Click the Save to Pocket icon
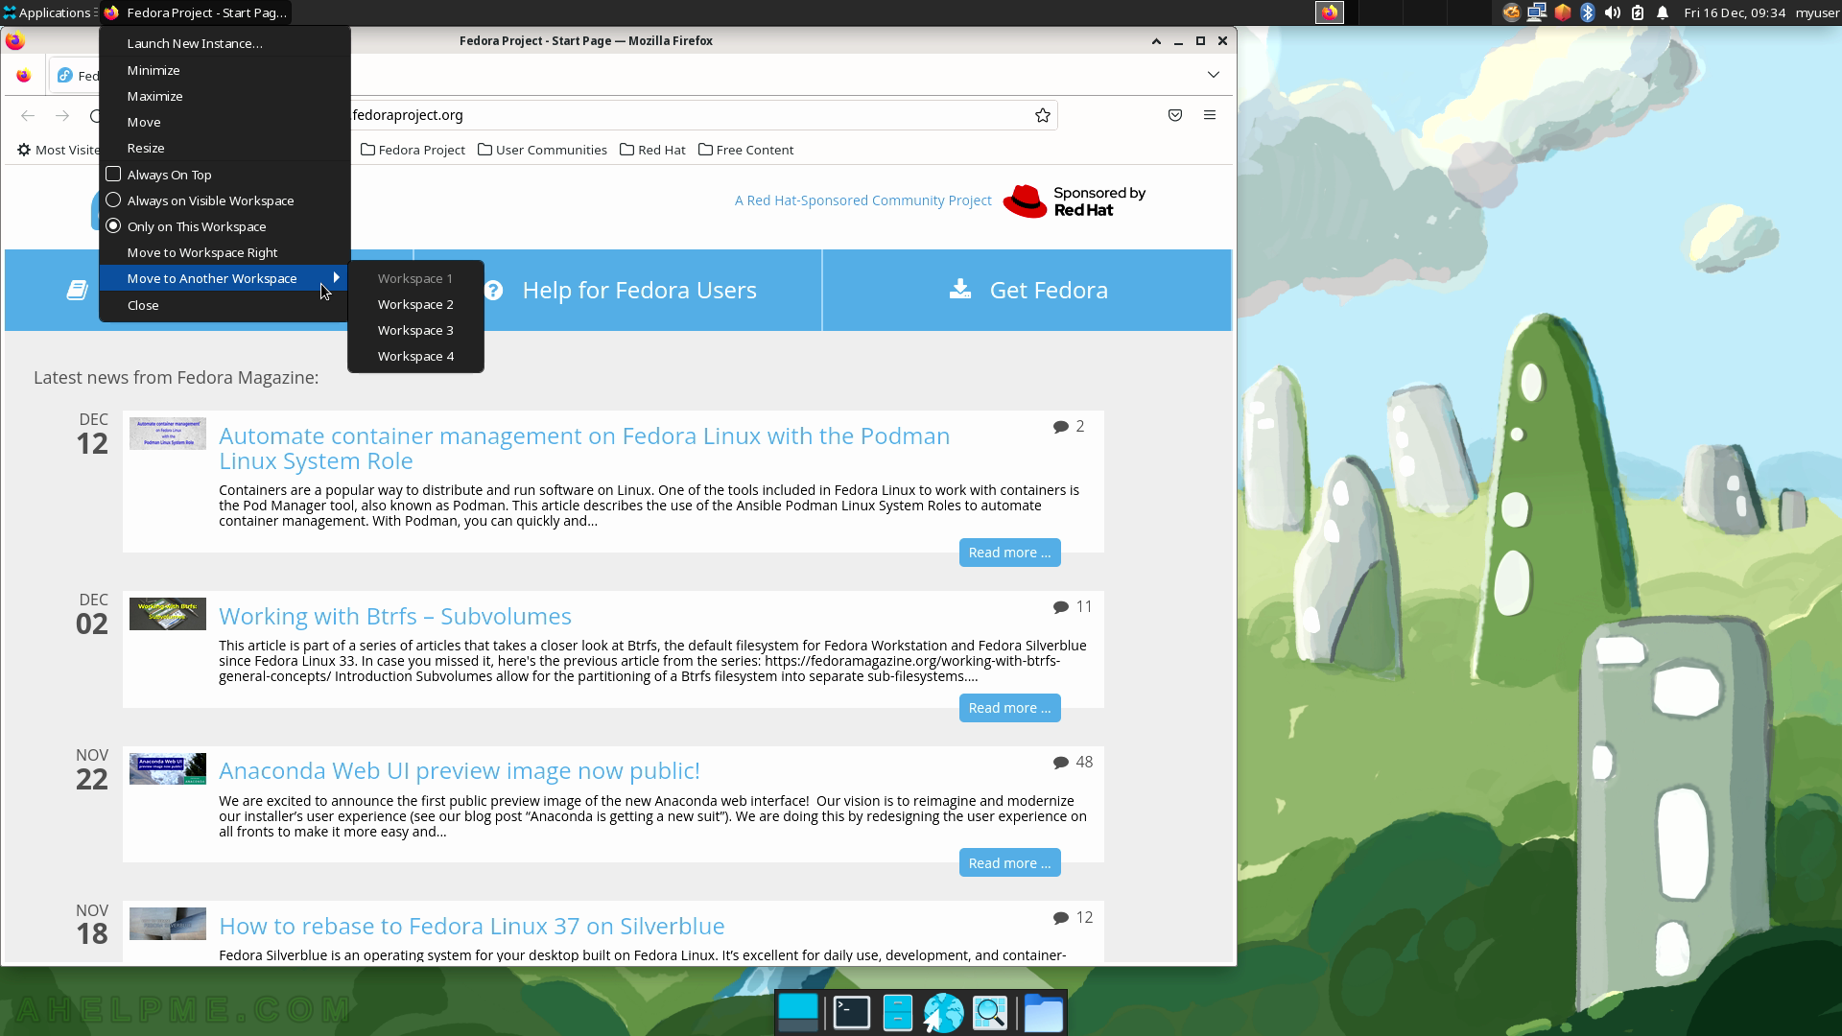 [1175, 115]
